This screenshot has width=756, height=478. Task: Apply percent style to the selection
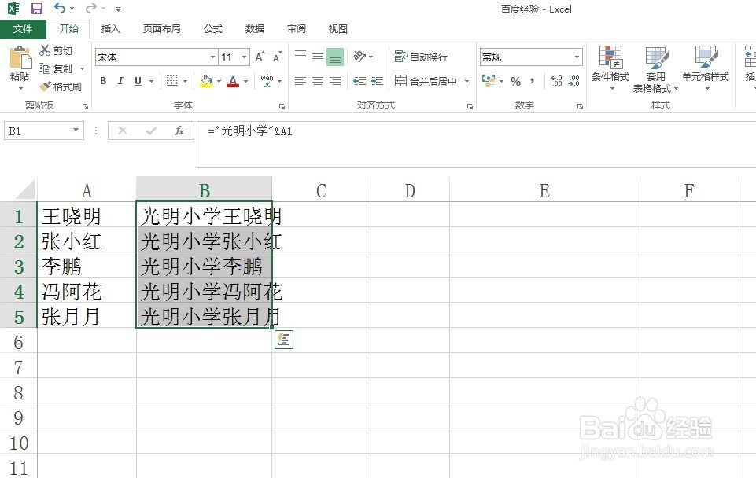[x=515, y=80]
